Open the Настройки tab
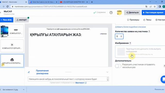Image resolution: width=165 pixels, height=93 pixels. tap(160, 20)
